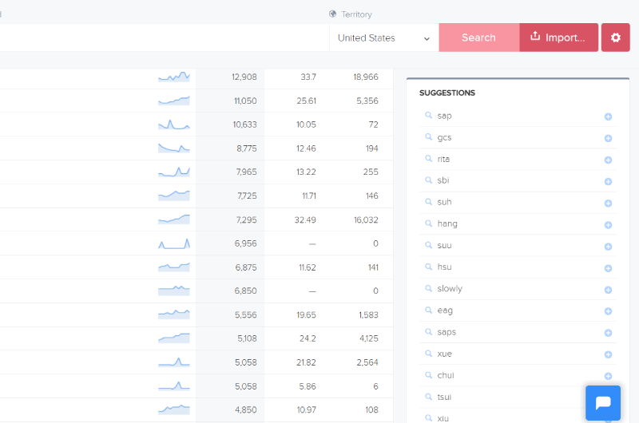
Task: Click the Search button
Action: click(x=478, y=38)
